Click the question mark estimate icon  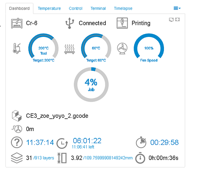pos(17,142)
